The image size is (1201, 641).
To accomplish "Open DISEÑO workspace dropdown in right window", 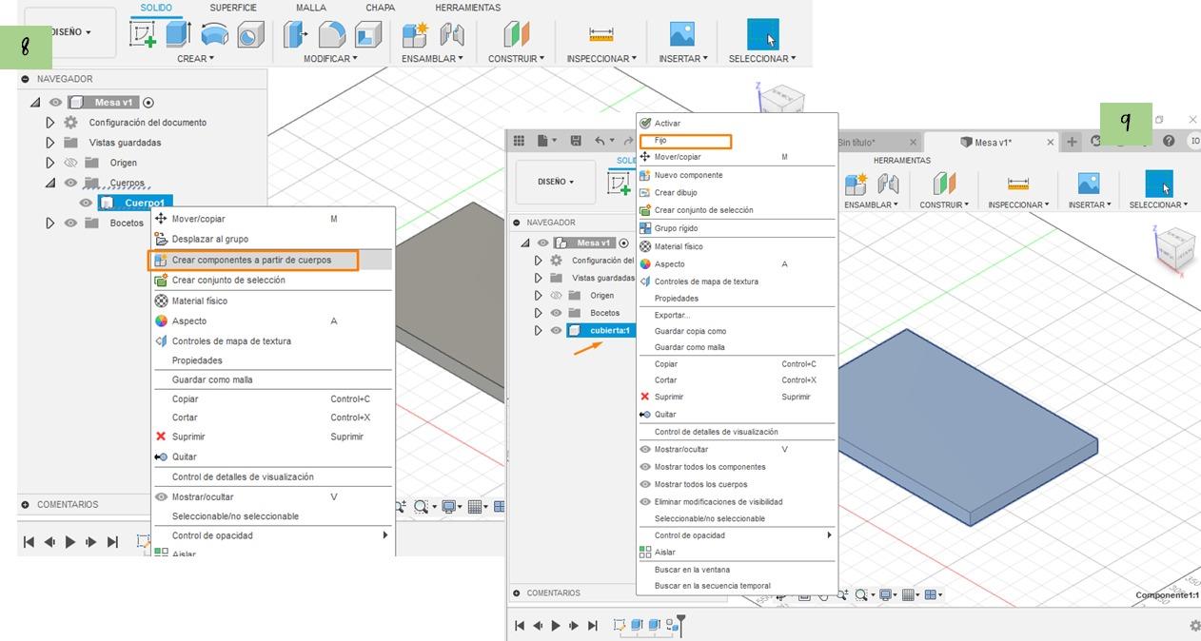I will [556, 182].
